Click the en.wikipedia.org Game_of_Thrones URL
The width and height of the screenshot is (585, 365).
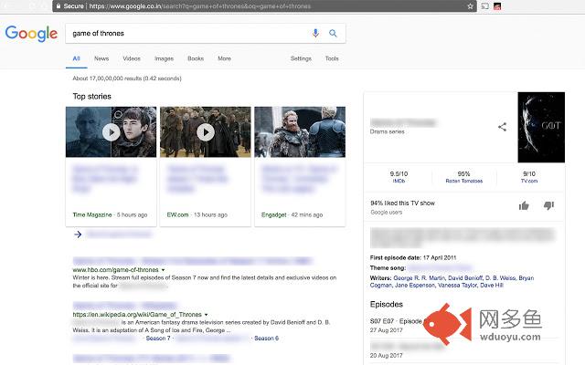click(x=137, y=314)
